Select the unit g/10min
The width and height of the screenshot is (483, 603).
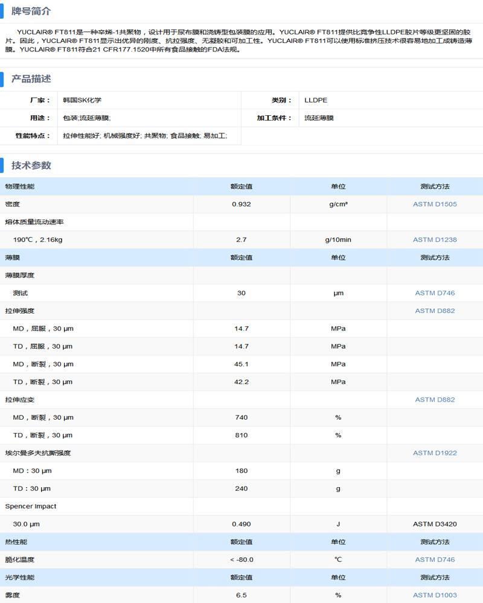[338, 239]
